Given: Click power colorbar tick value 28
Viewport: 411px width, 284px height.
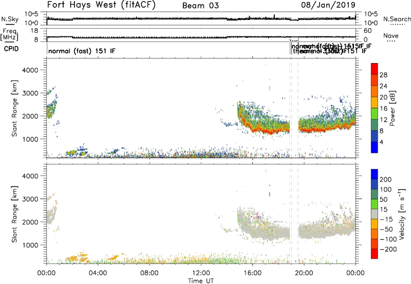Looking at the screenshot, I should click(383, 75).
